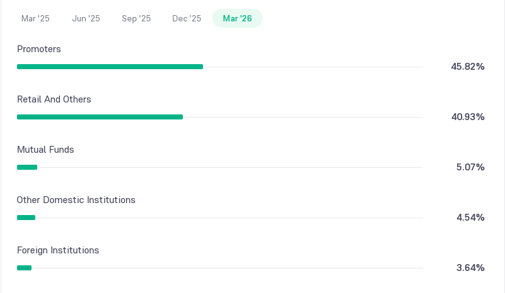The height and width of the screenshot is (293, 505).
Task: Click the Other Domestic Institutions green bar
Action: click(26, 218)
